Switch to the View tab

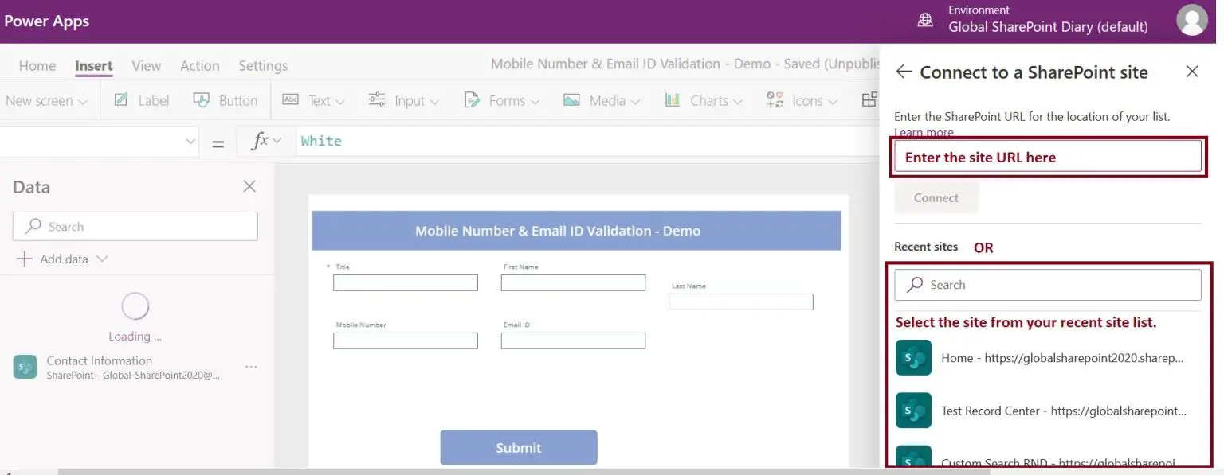coord(146,65)
